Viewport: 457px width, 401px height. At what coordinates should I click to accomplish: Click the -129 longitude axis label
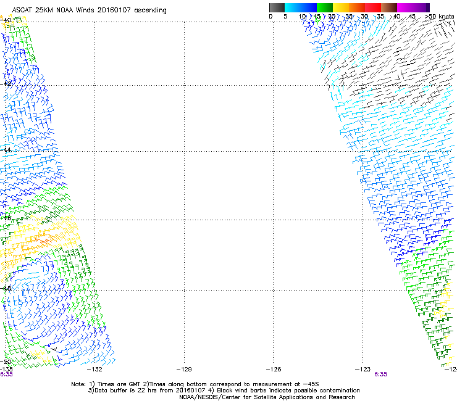[x=184, y=370]
